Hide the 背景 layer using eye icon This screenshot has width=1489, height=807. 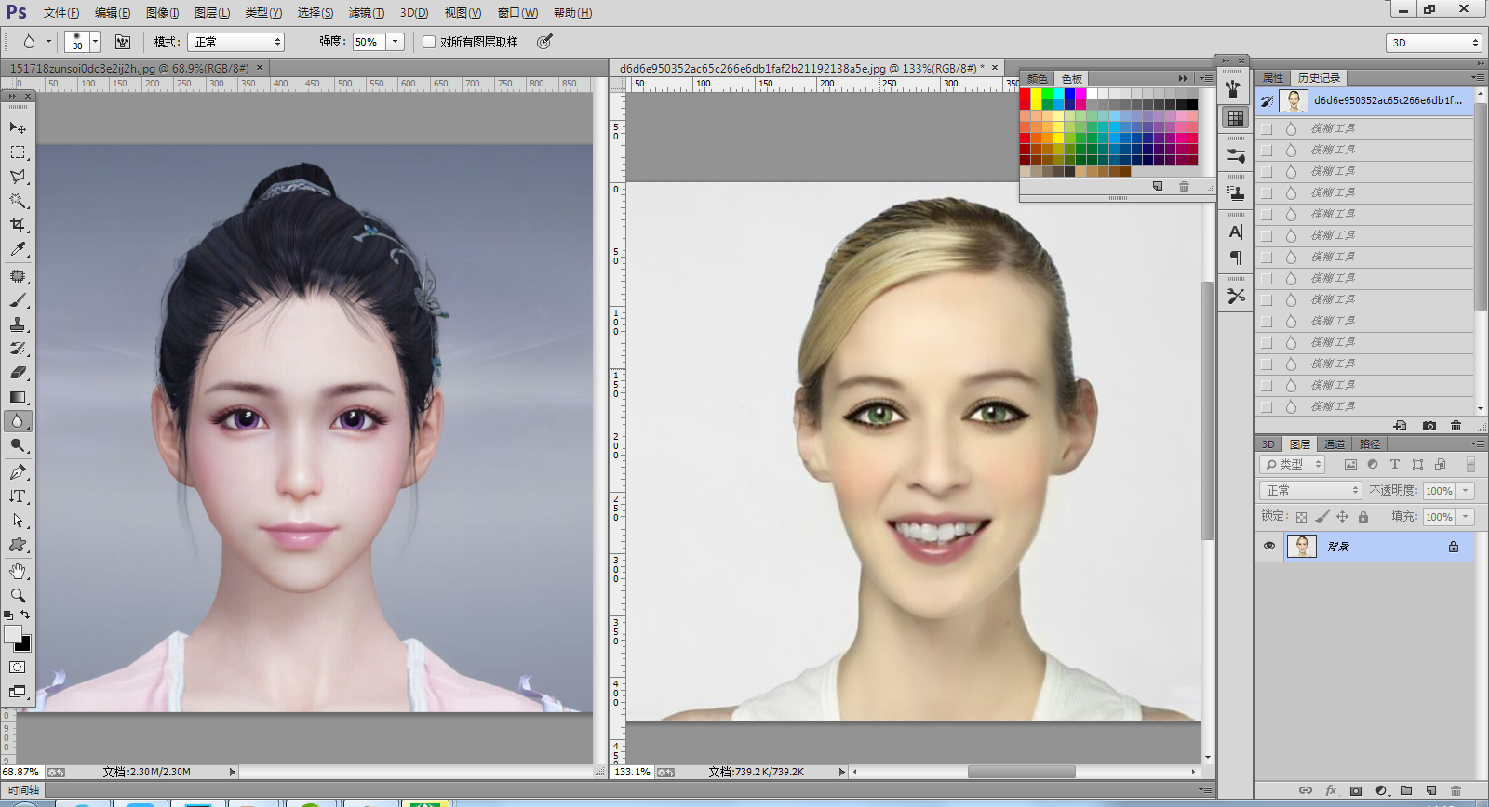pos(1269,547)
